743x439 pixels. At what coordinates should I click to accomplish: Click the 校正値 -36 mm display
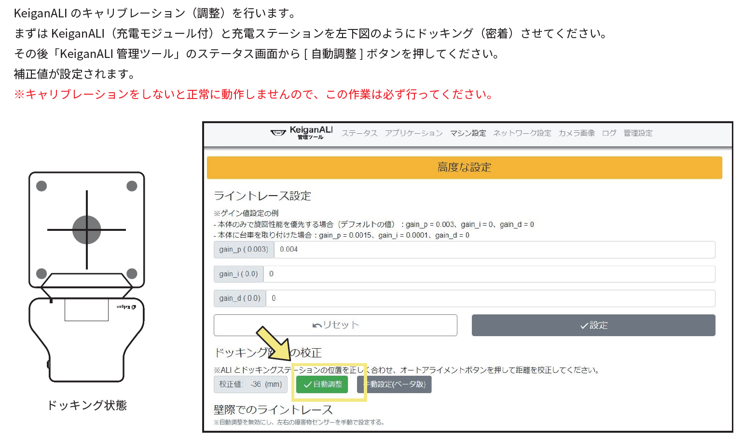tap(250, 384)
